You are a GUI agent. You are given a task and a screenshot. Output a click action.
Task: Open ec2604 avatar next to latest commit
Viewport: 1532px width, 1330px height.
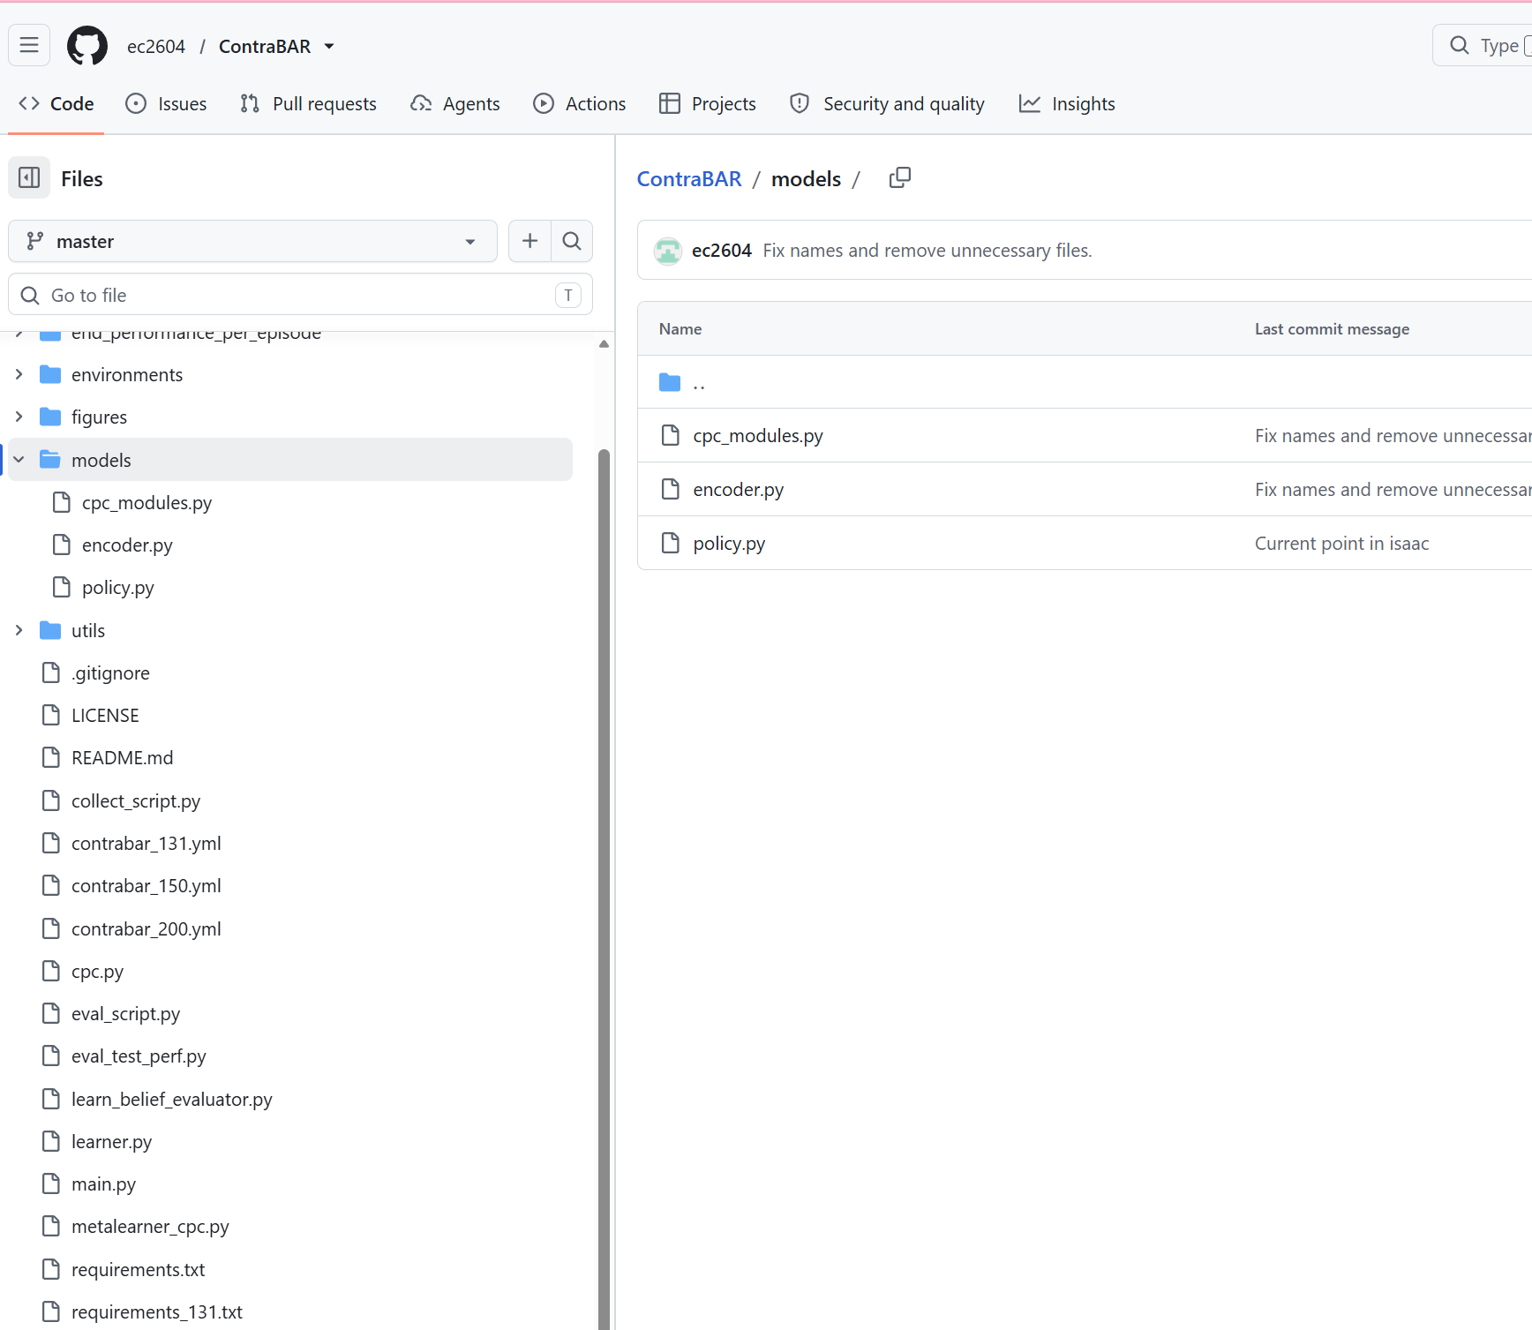pyautogui.click(x=668, y=251)
